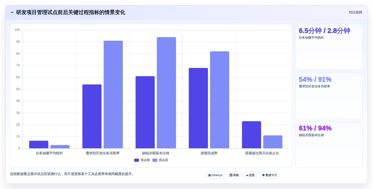Click the chart title 研发项目管理试点前后关键过程指标的情景变化
Viewport: 373px width, 189px height.
[x=71, y=12]
